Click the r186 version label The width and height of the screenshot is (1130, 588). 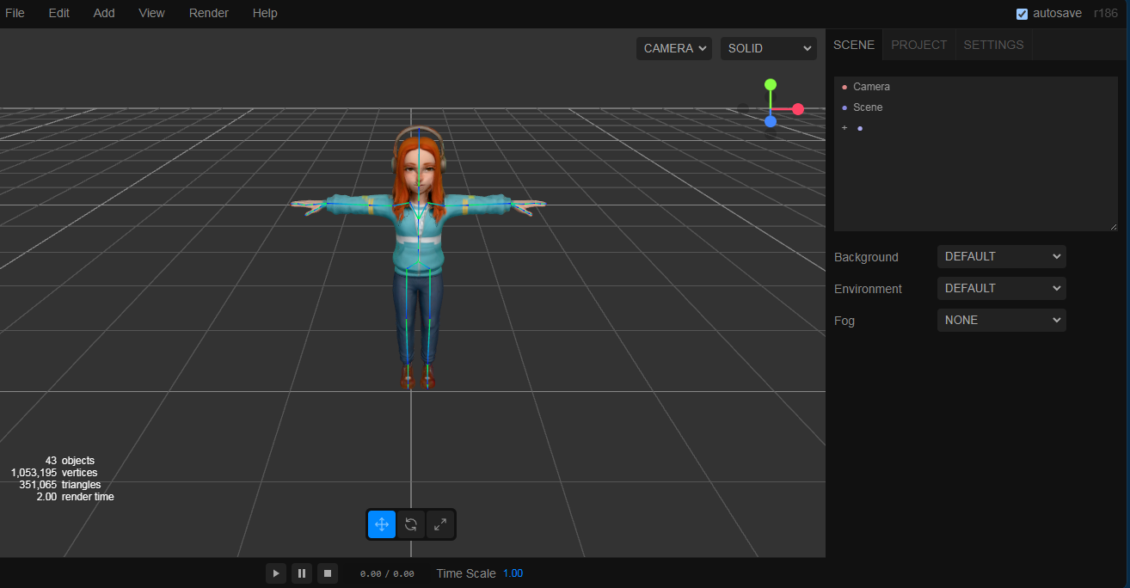click(x=1105, y=14)
